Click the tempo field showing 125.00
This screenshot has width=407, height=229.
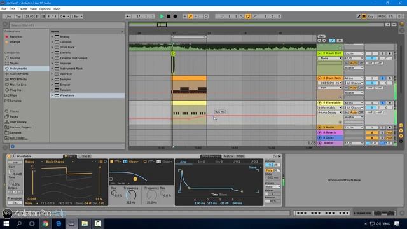pos(29,17)
